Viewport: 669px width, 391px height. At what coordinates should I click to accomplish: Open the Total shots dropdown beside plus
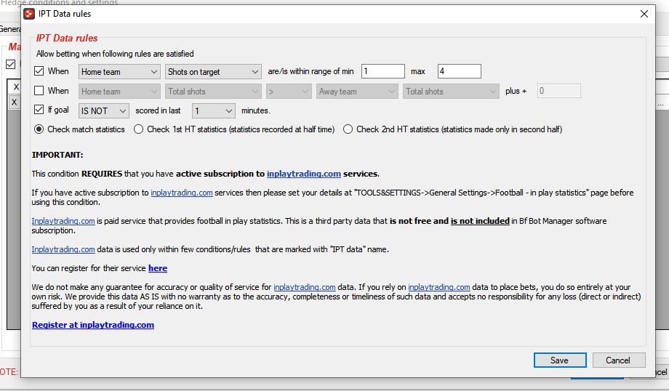451,92
